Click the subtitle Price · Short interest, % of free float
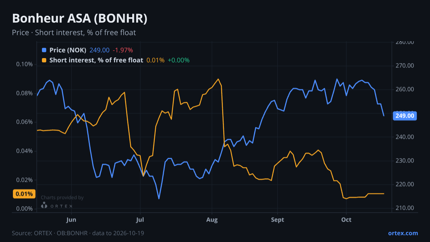The width and height of the screenshot is (430, 242). 74,33
